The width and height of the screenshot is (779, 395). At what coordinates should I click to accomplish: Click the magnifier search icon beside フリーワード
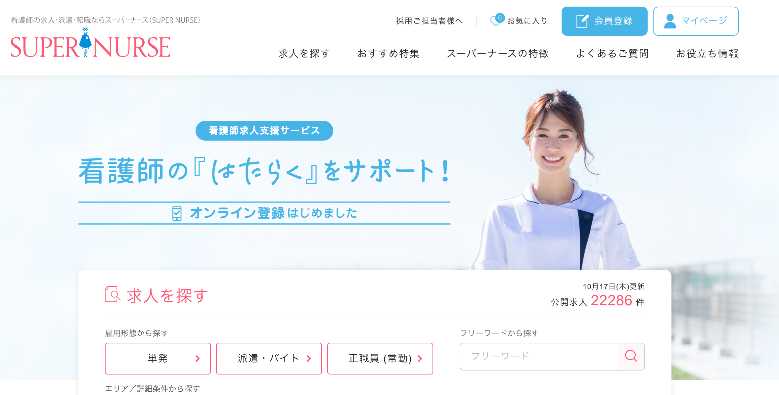pos(631,356)
